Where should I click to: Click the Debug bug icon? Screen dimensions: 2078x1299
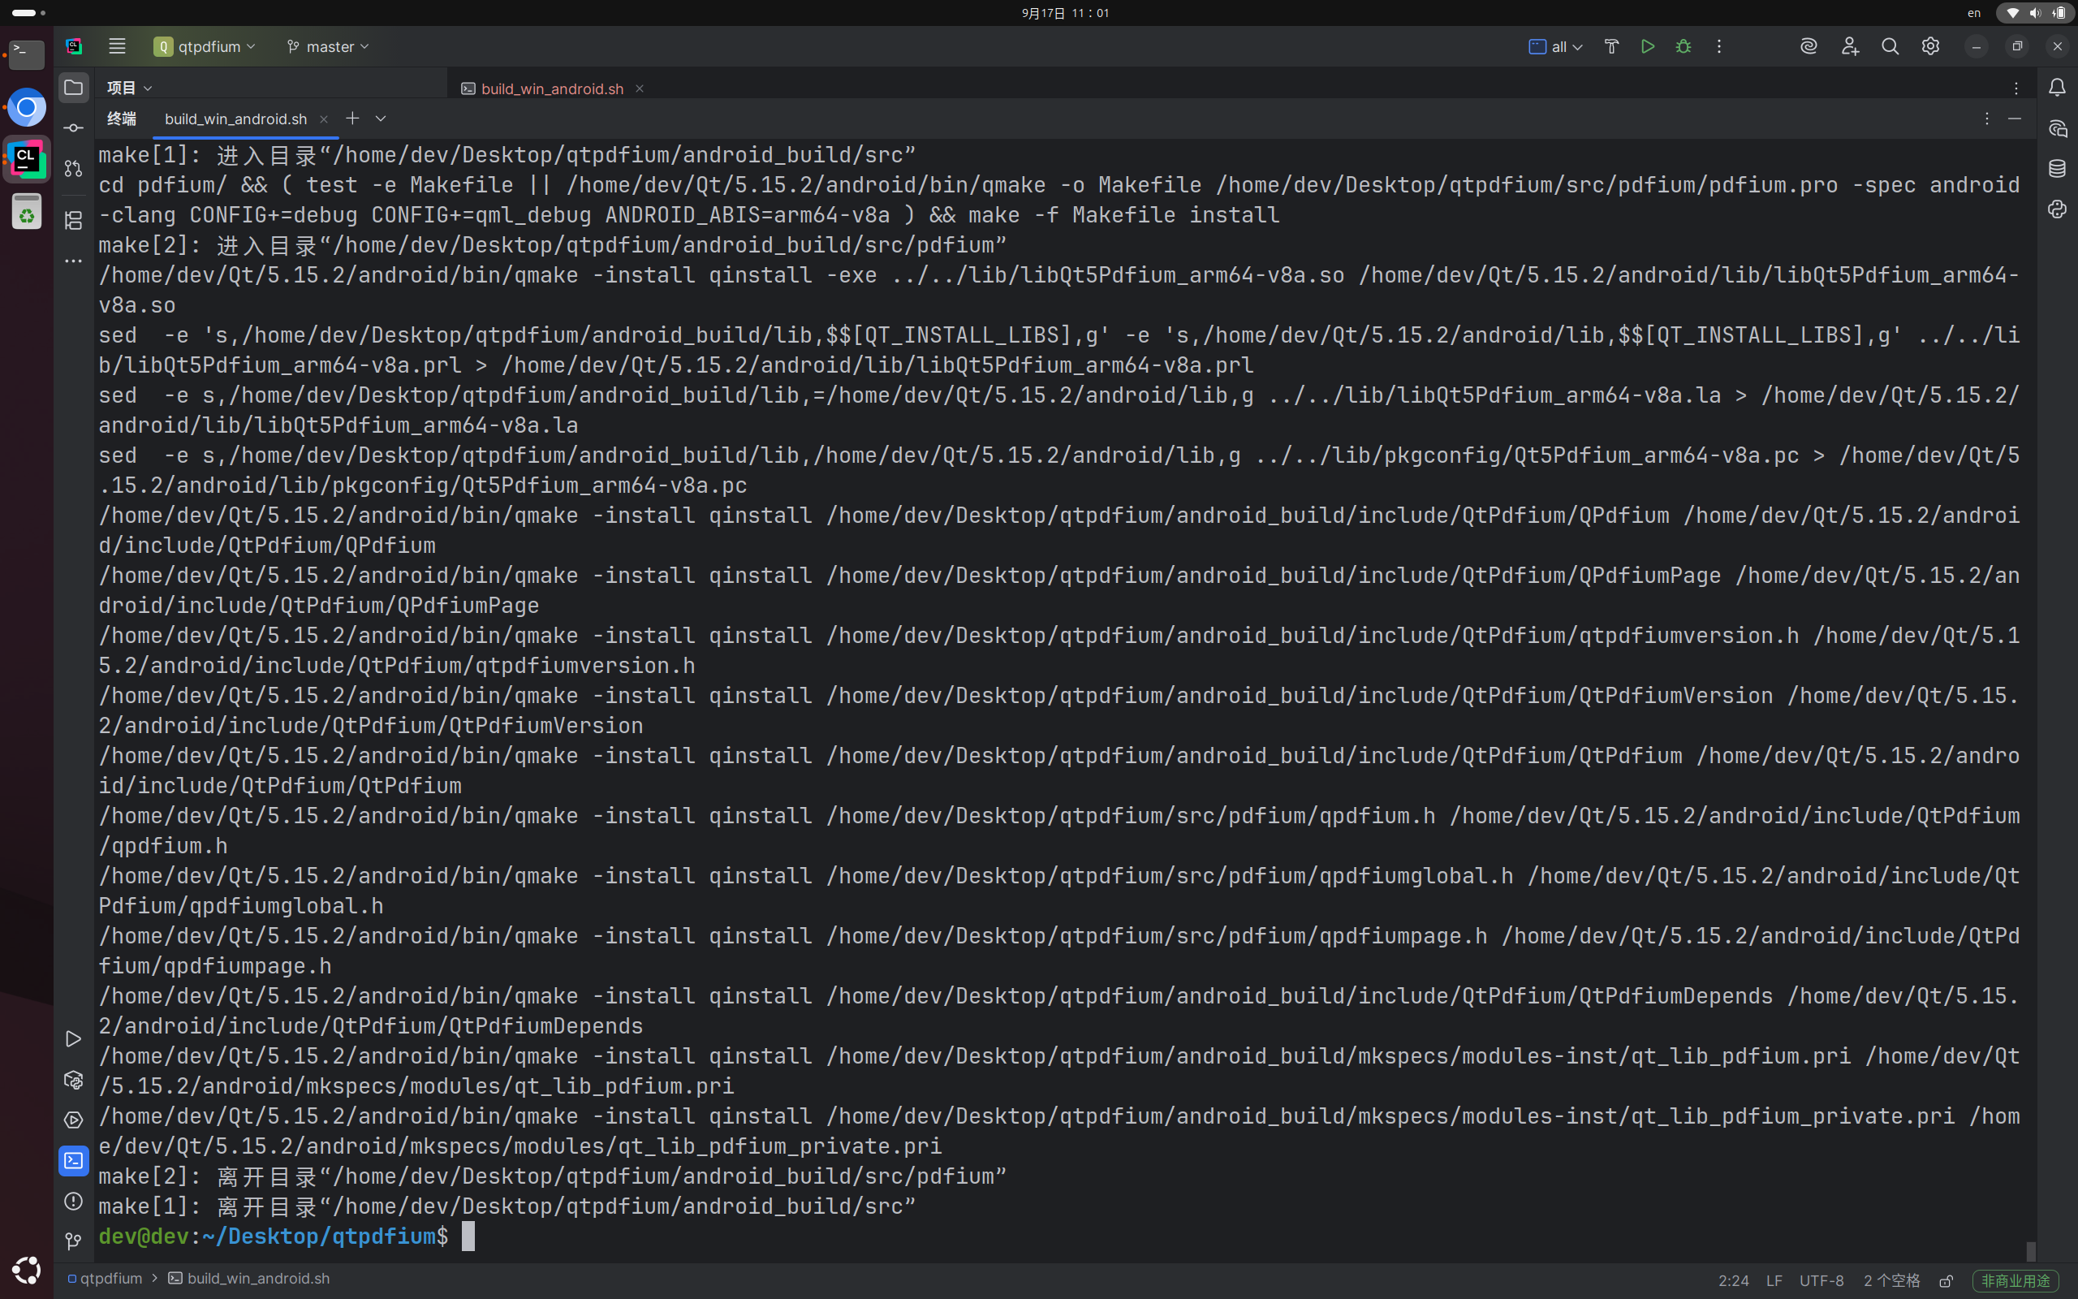coord(1683,46)
